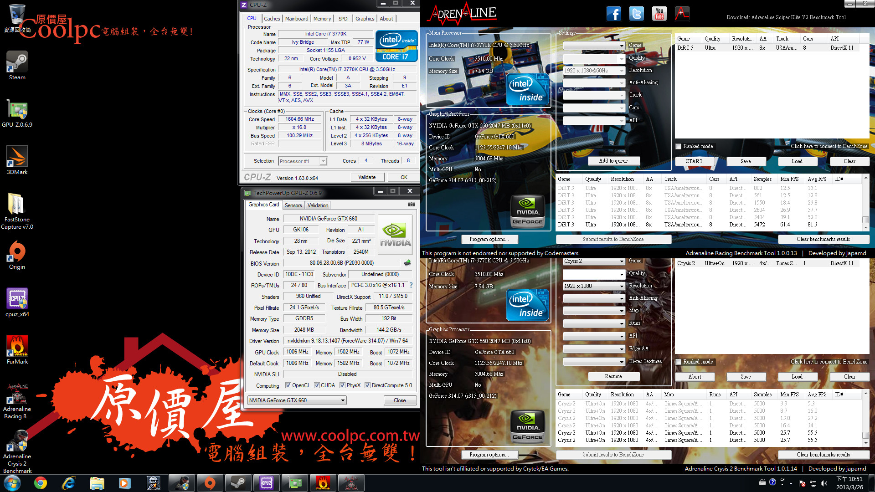Screen dimensions: 875x492
Task: Open the Validation tab in GPU-Z
Action: pos(318,205)
